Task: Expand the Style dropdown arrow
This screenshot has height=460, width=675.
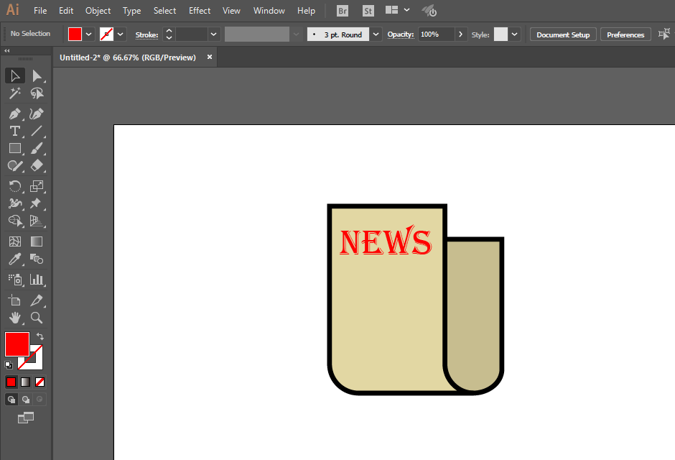Action: 514,34
